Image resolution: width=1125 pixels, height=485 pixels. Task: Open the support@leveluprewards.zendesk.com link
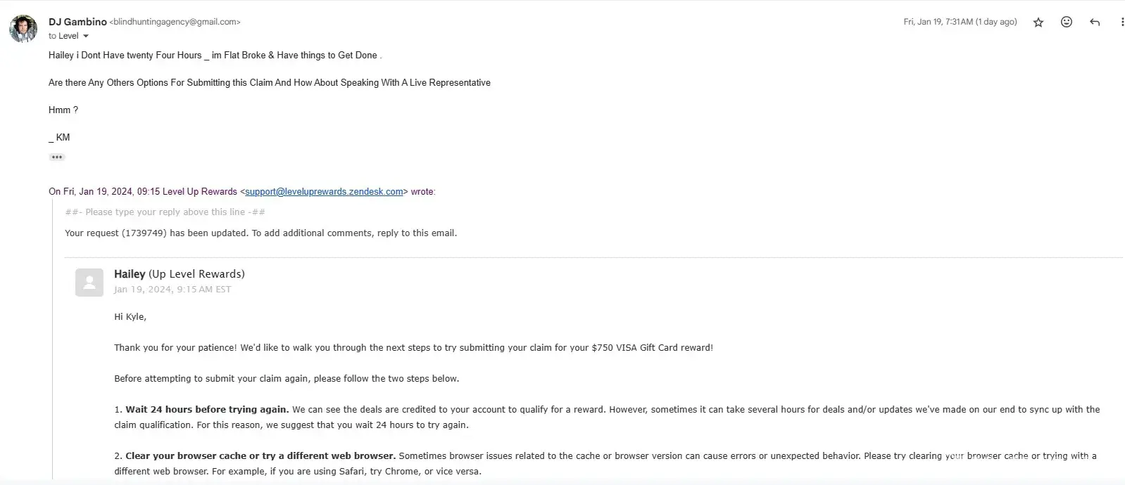[324, 192]
